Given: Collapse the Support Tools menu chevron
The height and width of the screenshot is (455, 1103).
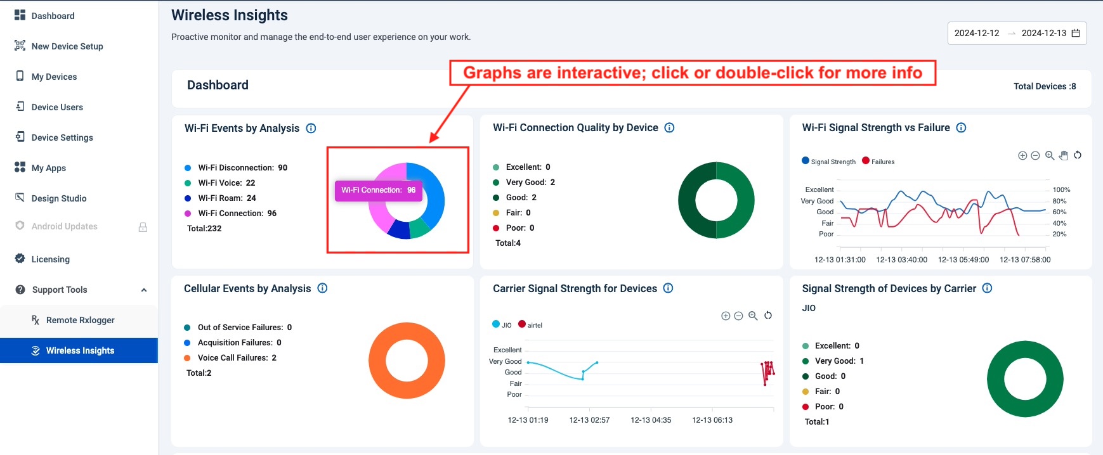Looking at the screenshot, I should [x=144, y=290].
